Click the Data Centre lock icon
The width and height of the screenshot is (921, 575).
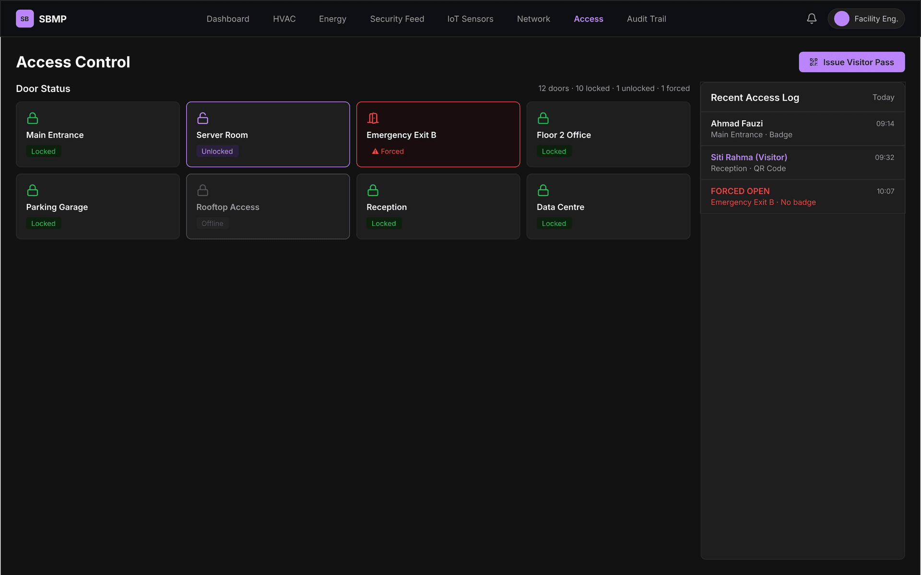[543, 190]
